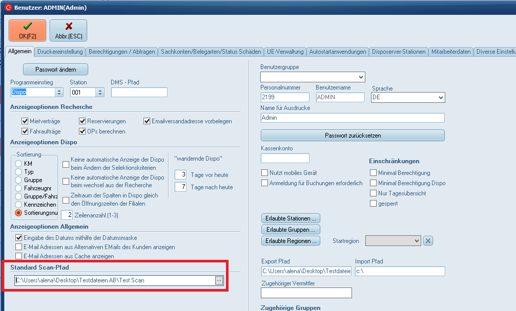Click the green checkmark OK(F2) button

click(27, 30)
